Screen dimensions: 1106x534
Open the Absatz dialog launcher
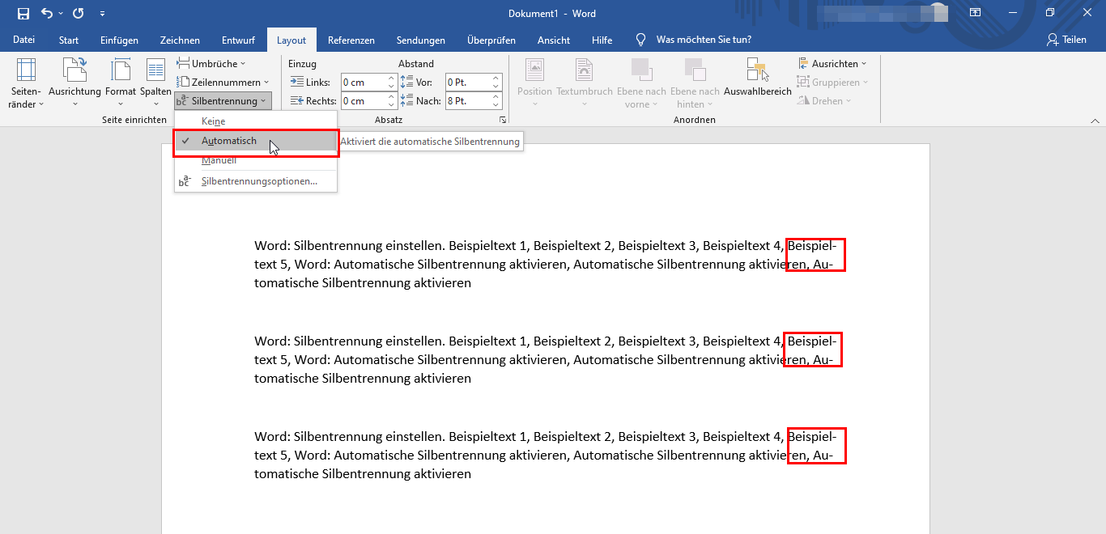(503, 120)
